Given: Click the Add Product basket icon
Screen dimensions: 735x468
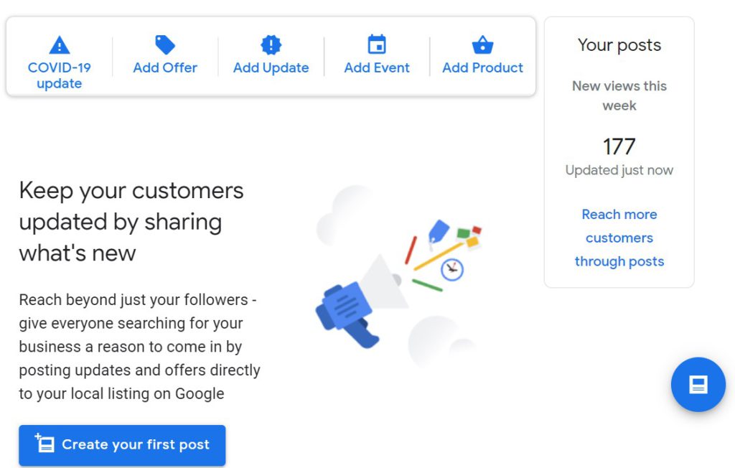Looking at the screenshot, I should [x=483, y=45].
